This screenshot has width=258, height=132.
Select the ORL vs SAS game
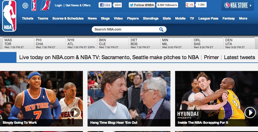208,43
